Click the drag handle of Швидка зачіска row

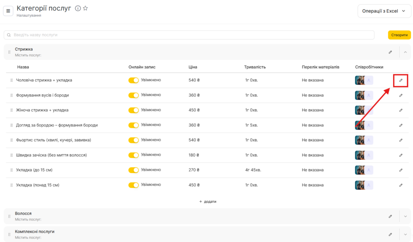(12, 155)
